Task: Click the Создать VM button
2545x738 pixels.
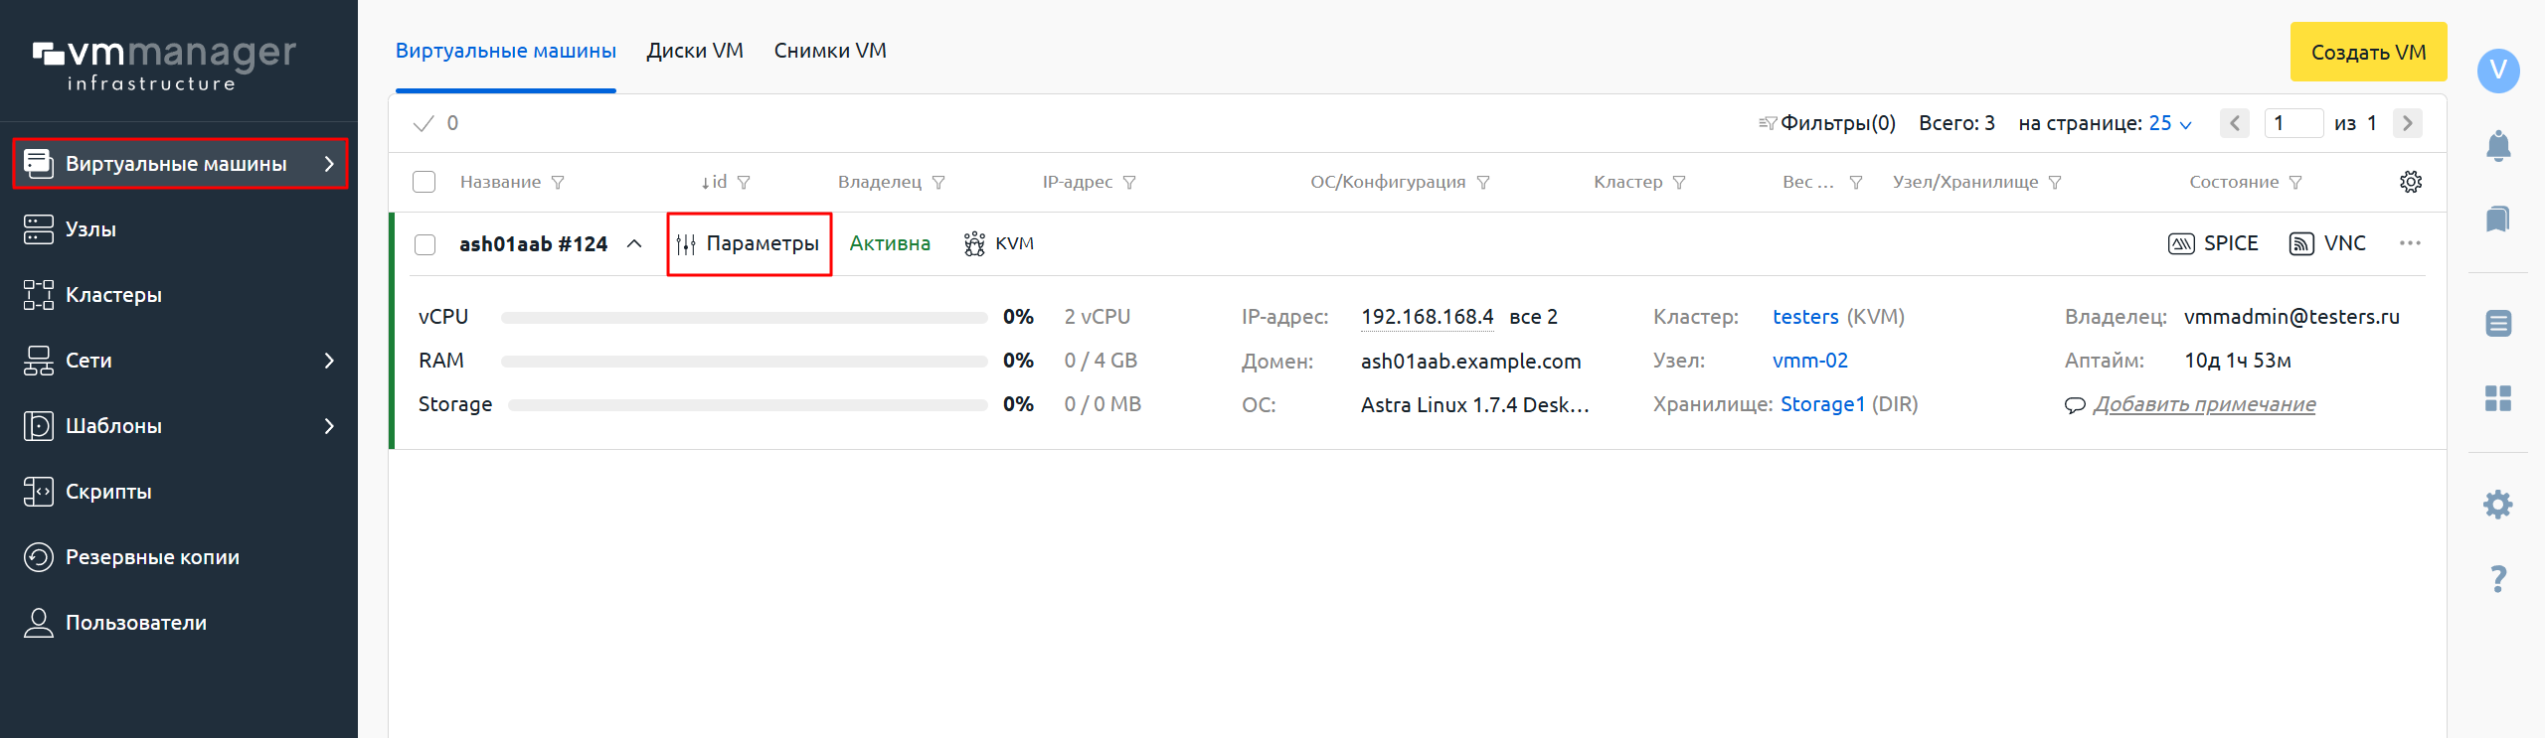Action: click(2367, 52)
